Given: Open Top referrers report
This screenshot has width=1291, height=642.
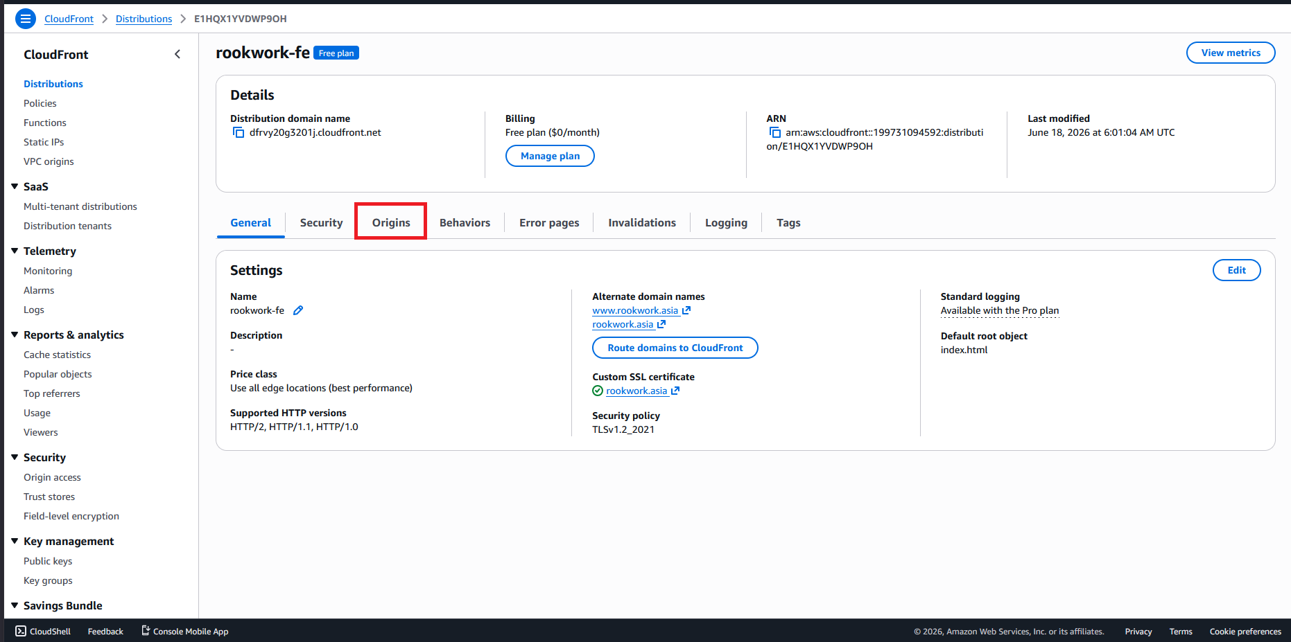Looking at the screenshot, I should tap(52, 393).
